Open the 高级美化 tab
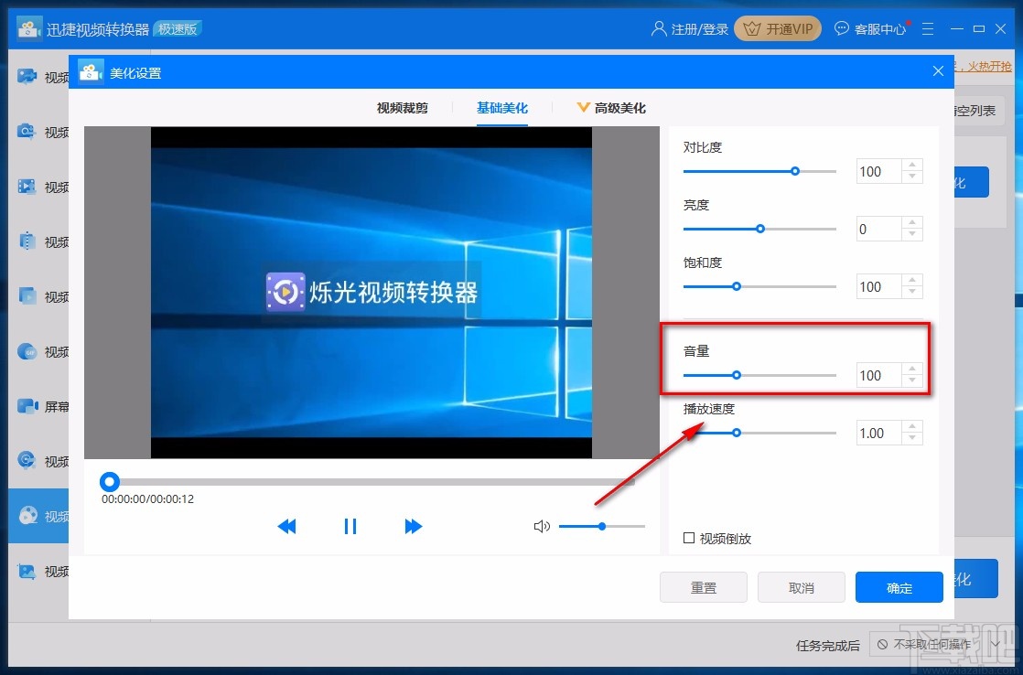Image resolution: width=1023 pixels, height=675 pixels. (x=619, y=107)
